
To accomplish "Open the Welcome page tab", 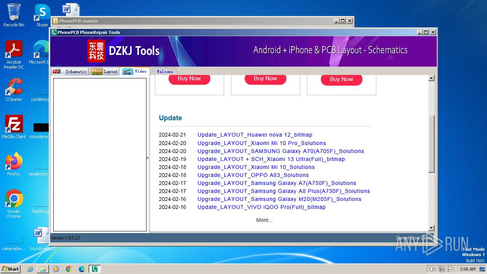I will pyautogui.click(x=165, y=72).
